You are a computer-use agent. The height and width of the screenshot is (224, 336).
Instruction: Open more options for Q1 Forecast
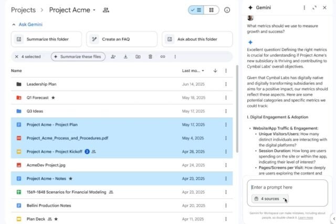(x=226, y=98)
